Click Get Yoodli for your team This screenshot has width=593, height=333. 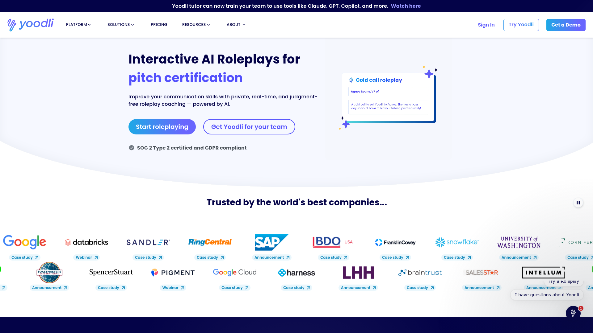(249, 127)
